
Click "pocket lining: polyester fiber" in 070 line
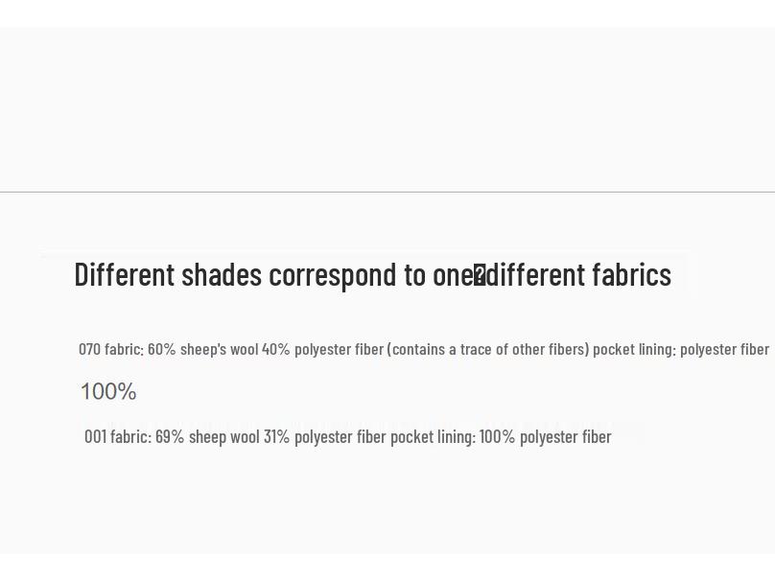681,349
